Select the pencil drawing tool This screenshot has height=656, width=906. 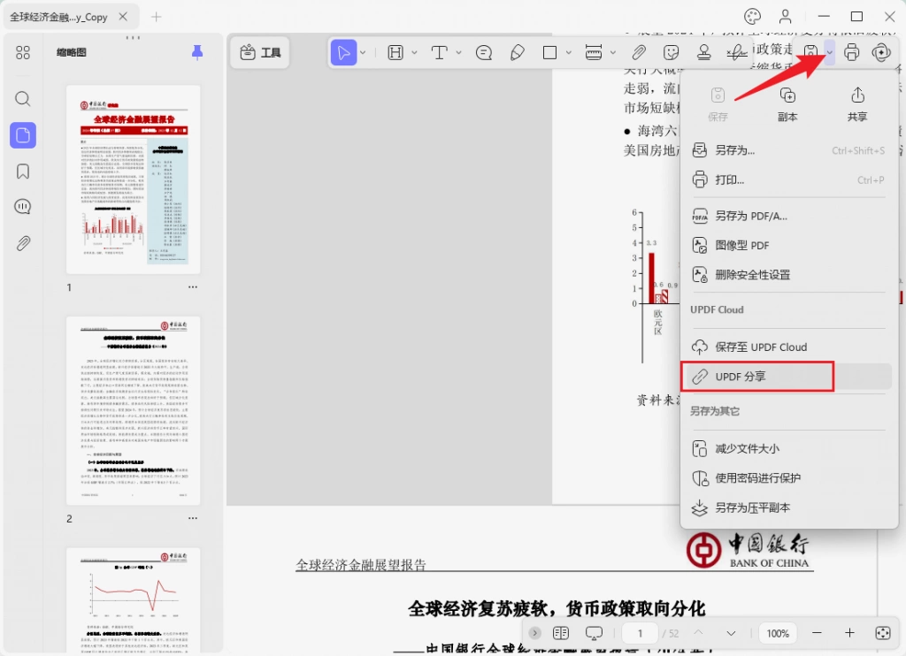tap(517, 53)
